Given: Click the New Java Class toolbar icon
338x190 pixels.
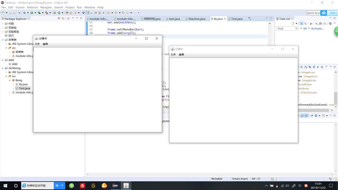Looking at the screenshot, I should pos(59,13).
